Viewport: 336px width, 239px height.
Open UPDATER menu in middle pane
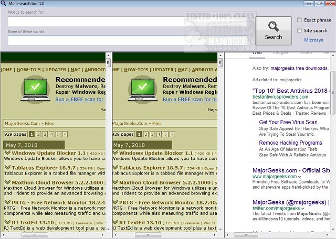tap(163, 70)
